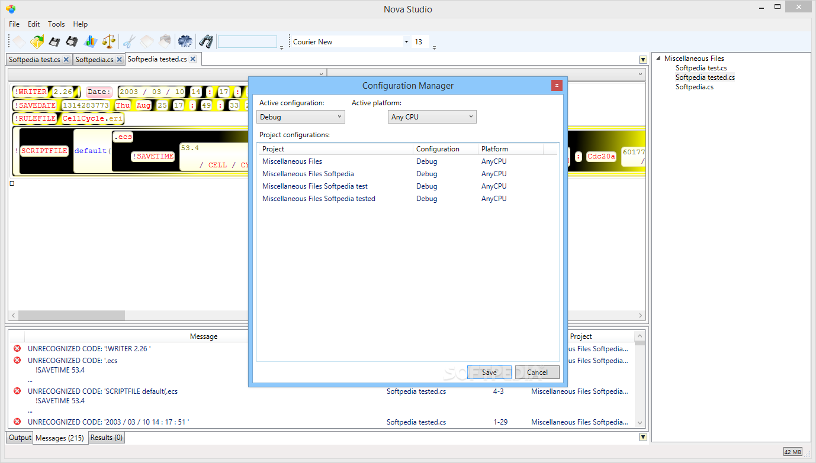Image resolution: width=816 pixels, height=463 pixels.
Task: Click the error icon beside '2003 / 03 / 10' message
Action: [x=17, y=422]
